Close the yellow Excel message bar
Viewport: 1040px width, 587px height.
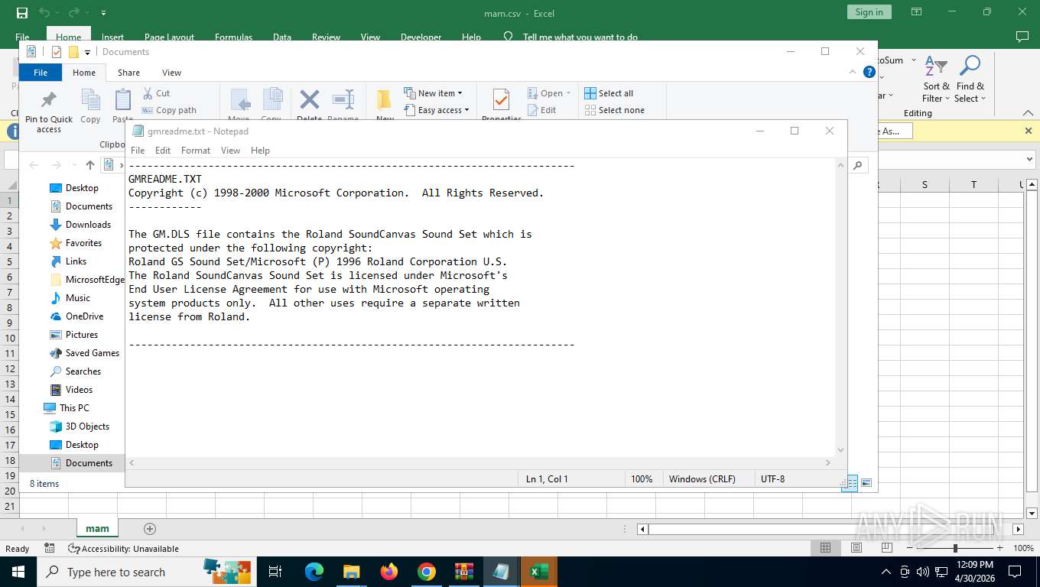pos(1029,131)
